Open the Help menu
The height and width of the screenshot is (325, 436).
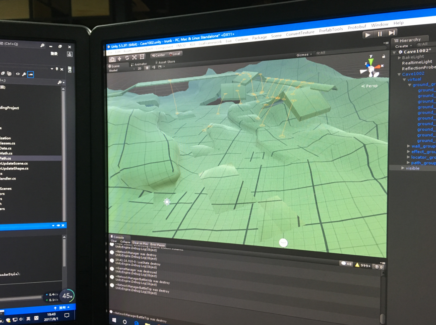click(399, 23)
